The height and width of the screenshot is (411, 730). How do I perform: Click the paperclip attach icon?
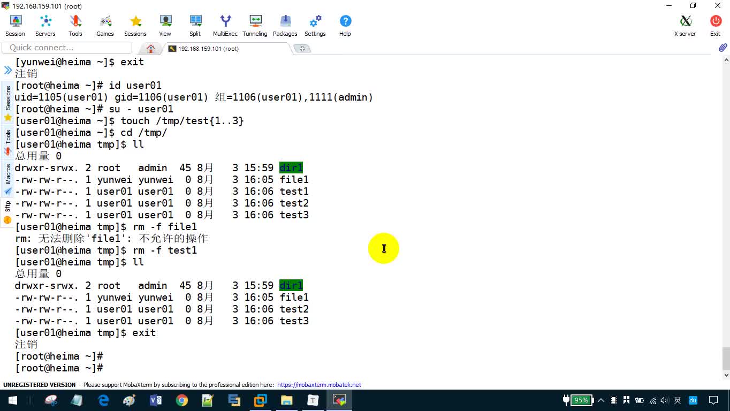pyautogui.click(x=723, y=48)
